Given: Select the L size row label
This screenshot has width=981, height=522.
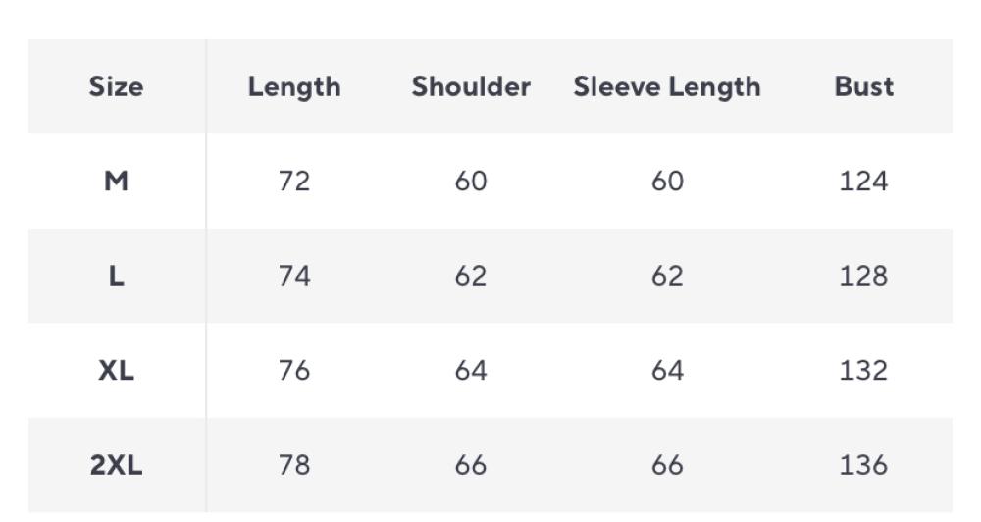Looking at the screenshot, I should pyautogui.click(x=116, y=276).
